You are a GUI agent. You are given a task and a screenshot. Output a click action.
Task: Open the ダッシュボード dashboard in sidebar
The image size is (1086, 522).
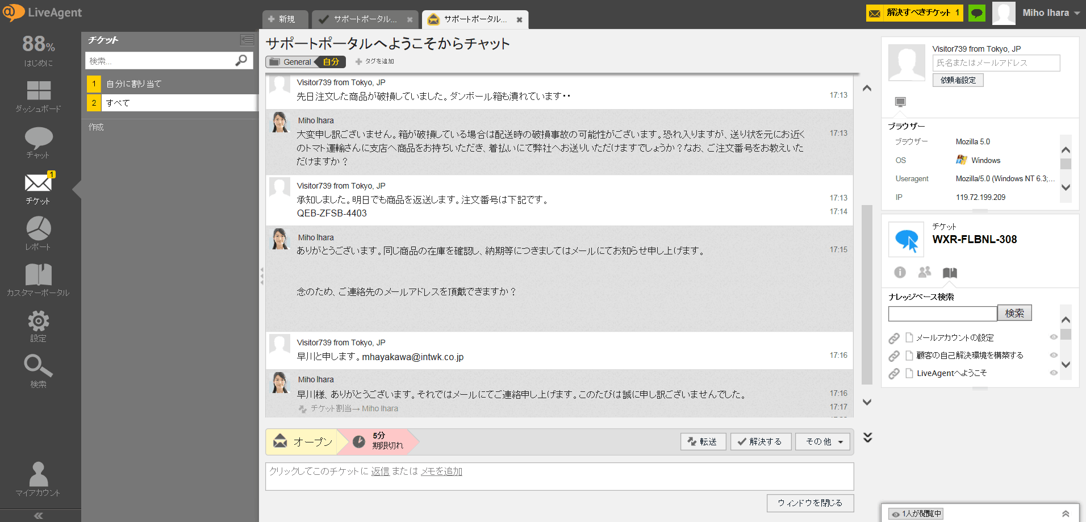38,96
